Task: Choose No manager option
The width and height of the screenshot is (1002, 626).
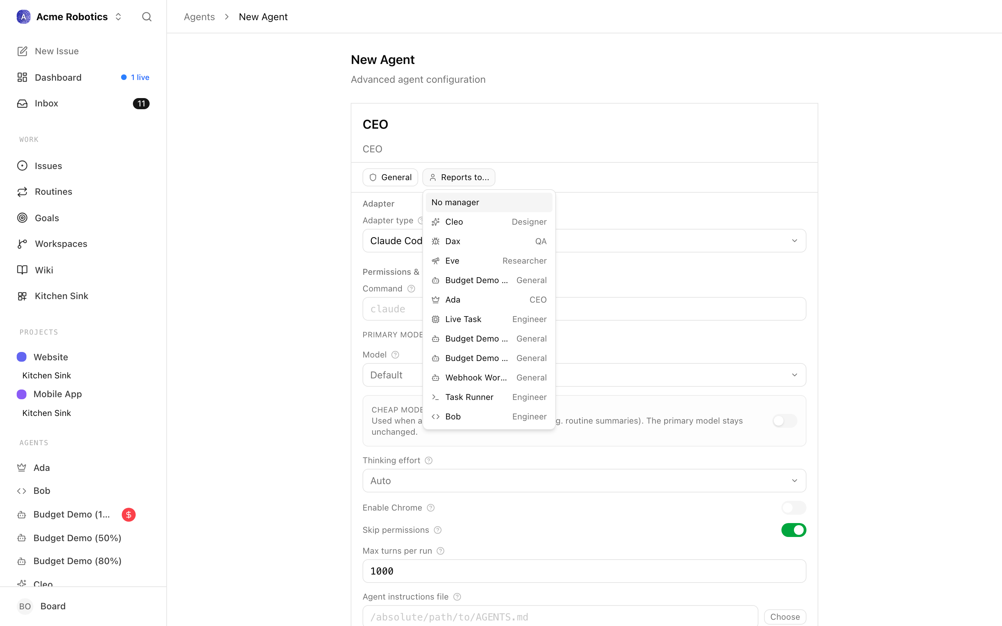Action: [x=489, y=202]
